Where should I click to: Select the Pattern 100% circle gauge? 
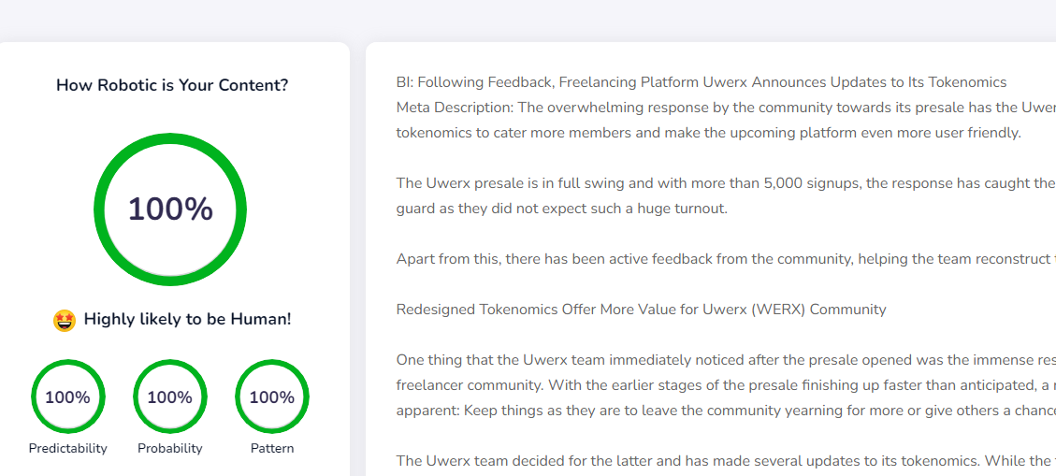[x=272, y=397]
